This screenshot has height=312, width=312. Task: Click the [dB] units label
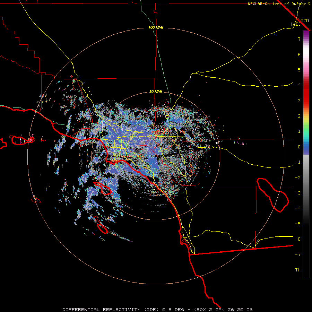pyautogui.click(x=296, y=24)
